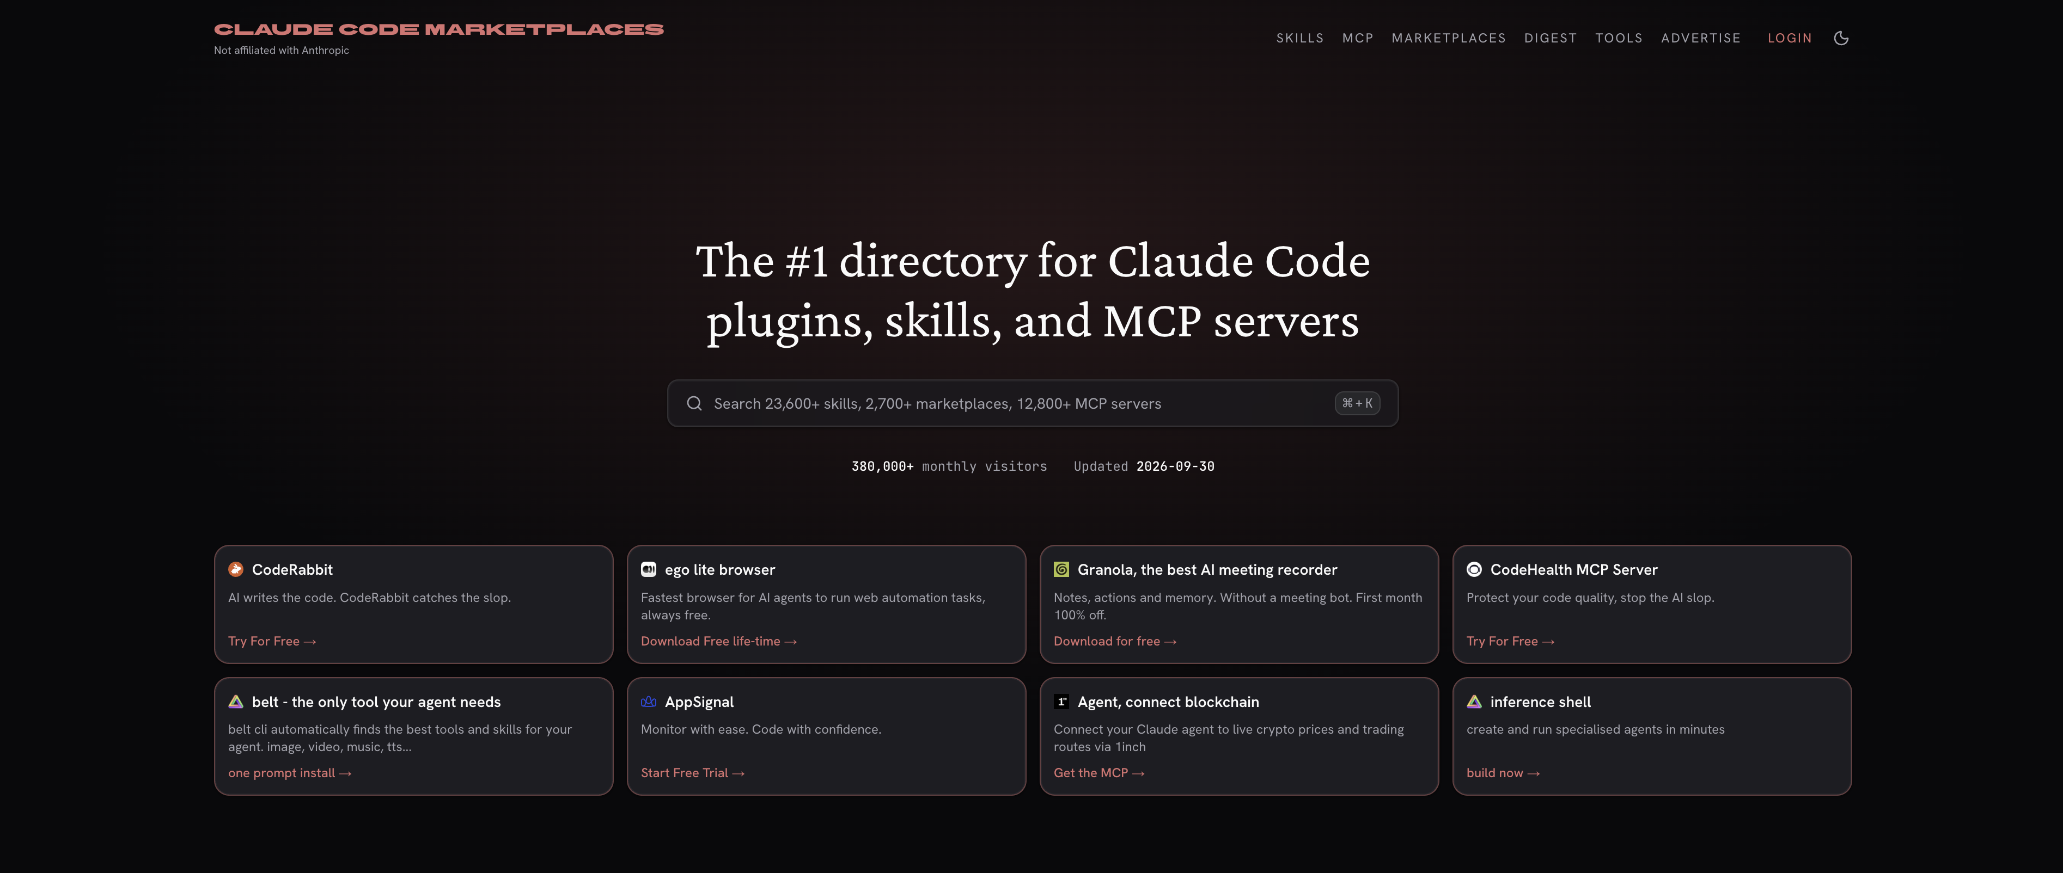Click the inference shell triangle icon
Screen dimensions: 2063x873
[x=1474, y=702]
